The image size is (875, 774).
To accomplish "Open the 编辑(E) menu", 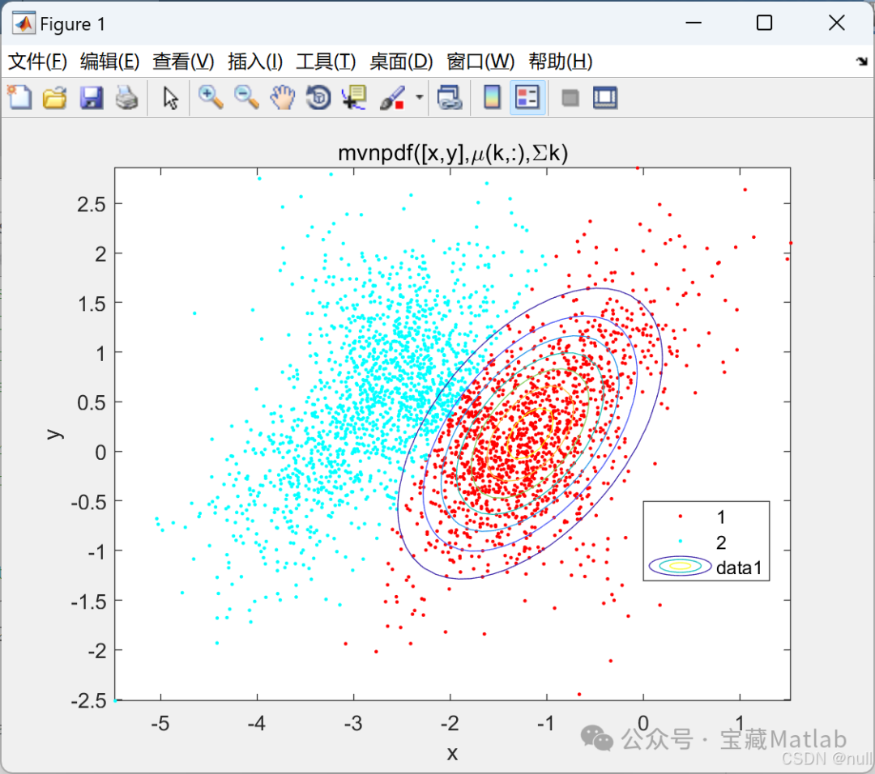I will [x=109, y=62].
